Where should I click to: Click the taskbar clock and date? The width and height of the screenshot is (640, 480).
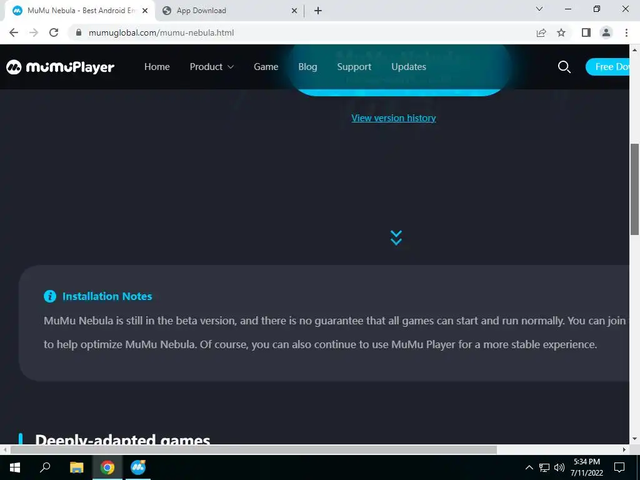[x=586, y=467]
